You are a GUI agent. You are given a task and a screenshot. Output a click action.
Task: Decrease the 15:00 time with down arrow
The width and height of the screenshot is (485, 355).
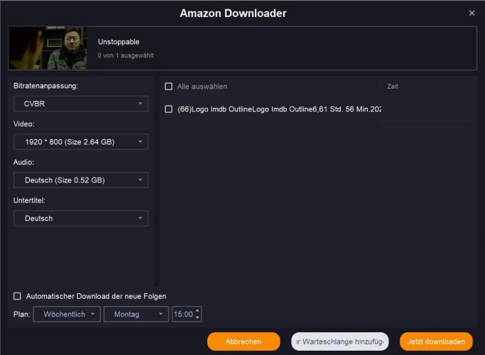pos(197,317)
